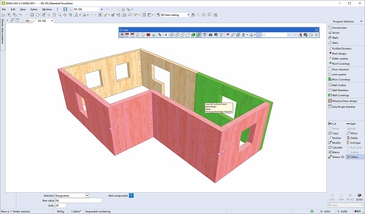Click the open file folder icon
This screenshot has height=214, width=365.
3,15
